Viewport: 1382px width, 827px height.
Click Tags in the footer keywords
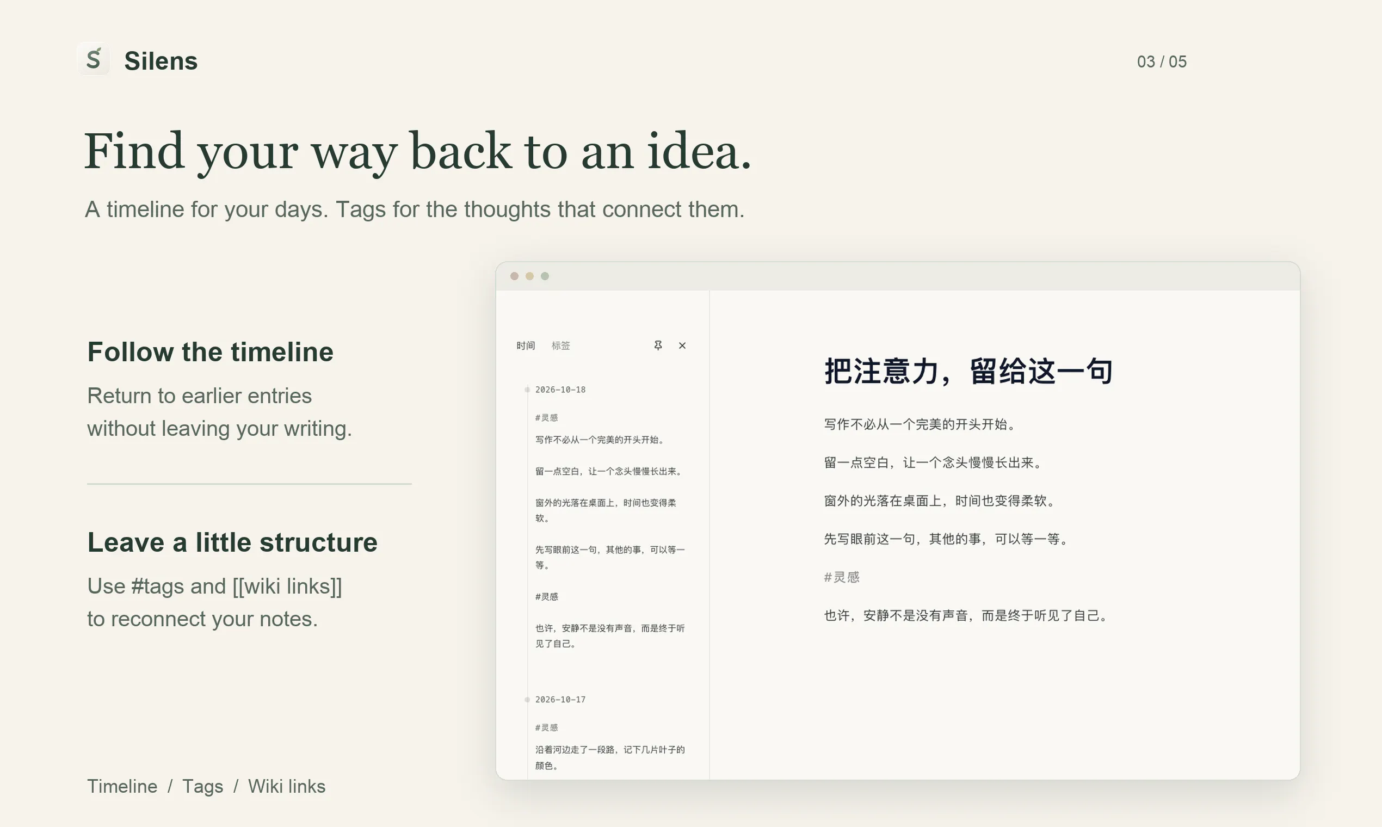(203, 786)
